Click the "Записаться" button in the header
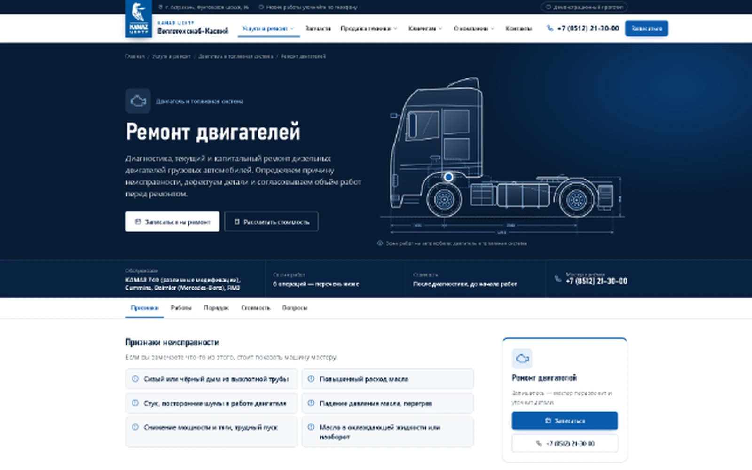Screen dimensions: 752x470 click(x=646, y=28)
